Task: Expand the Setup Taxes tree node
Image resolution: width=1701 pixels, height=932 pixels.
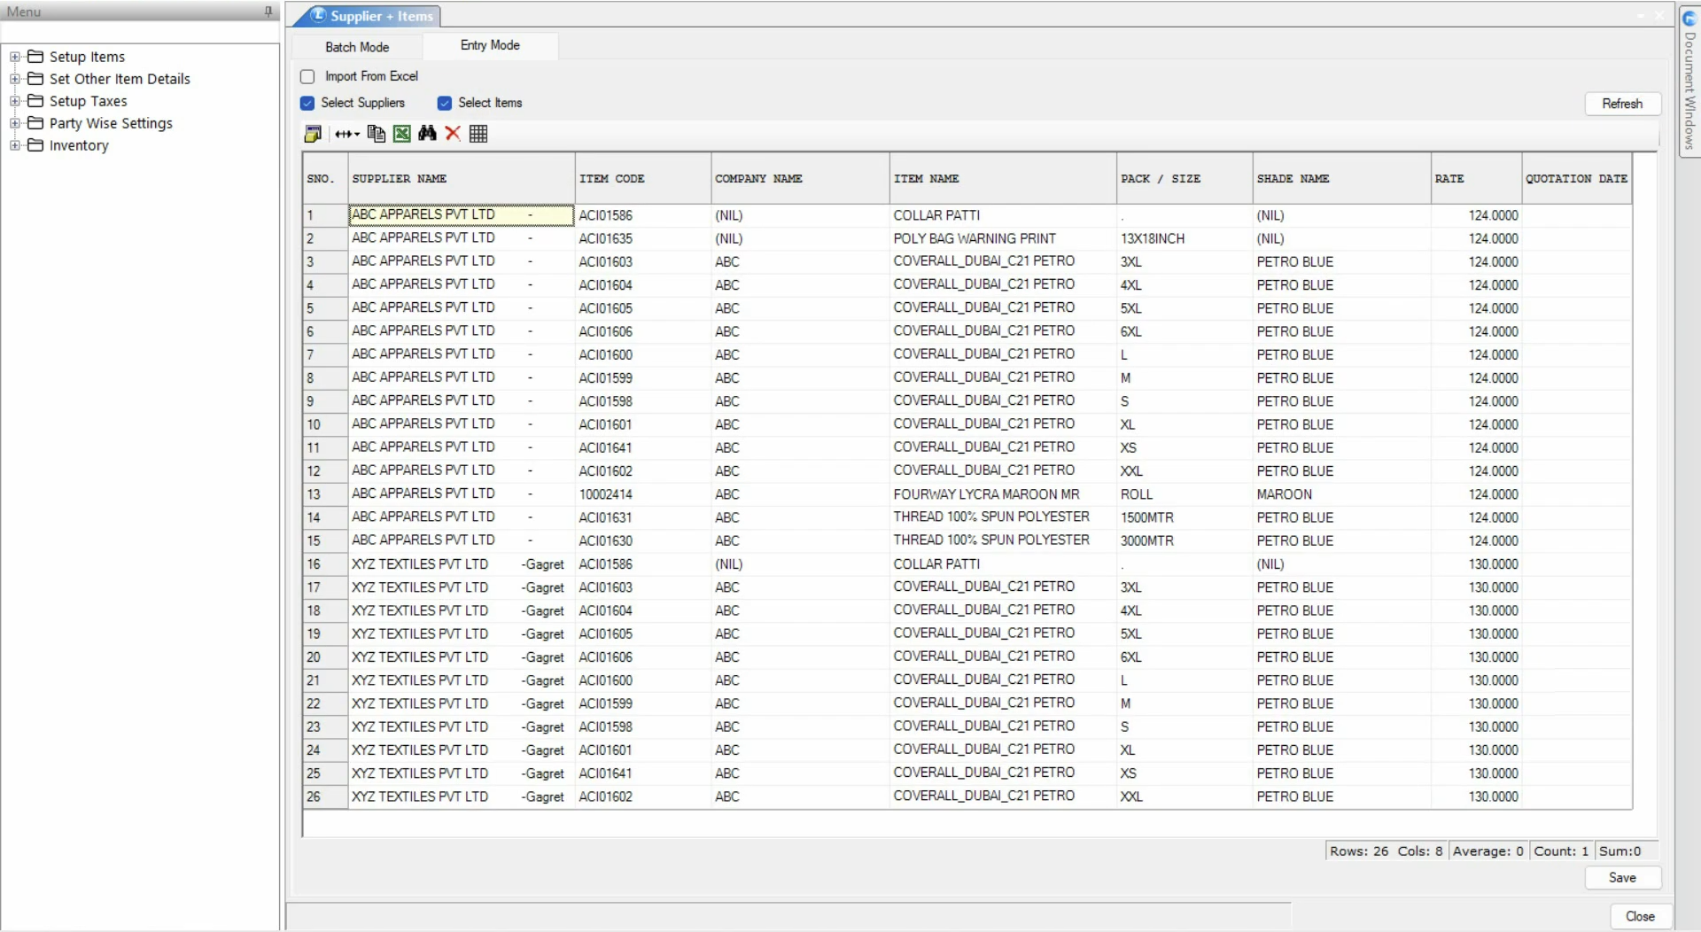Action: 15,101
